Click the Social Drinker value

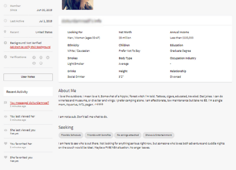76,77
